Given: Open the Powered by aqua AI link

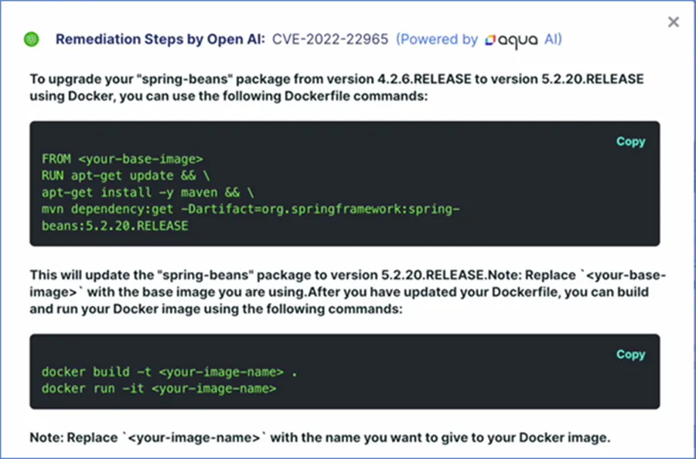Looking at the screenshot, I should tap(479, 39).
